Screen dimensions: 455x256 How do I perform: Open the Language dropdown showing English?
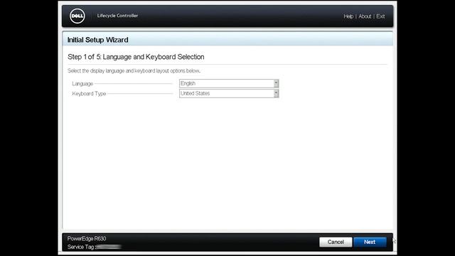pos(229,84)
